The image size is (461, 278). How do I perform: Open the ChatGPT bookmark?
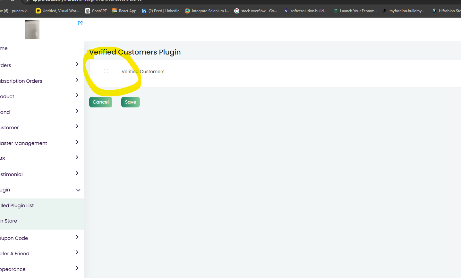[x=96, y=11]
